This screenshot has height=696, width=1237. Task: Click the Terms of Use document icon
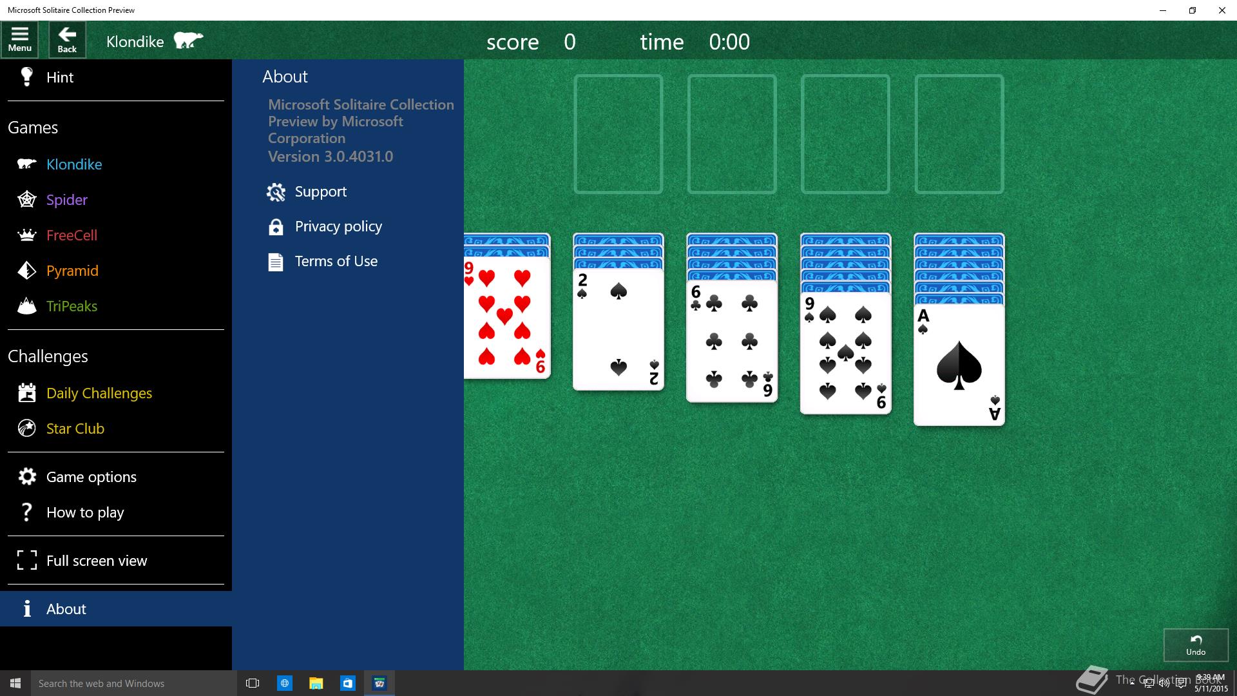[x=276, y=262]
